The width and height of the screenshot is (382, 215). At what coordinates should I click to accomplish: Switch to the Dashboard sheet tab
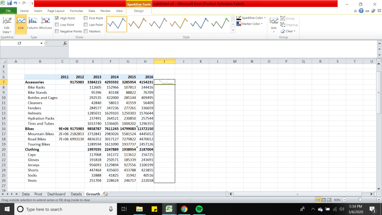click(x=56, y=194)
